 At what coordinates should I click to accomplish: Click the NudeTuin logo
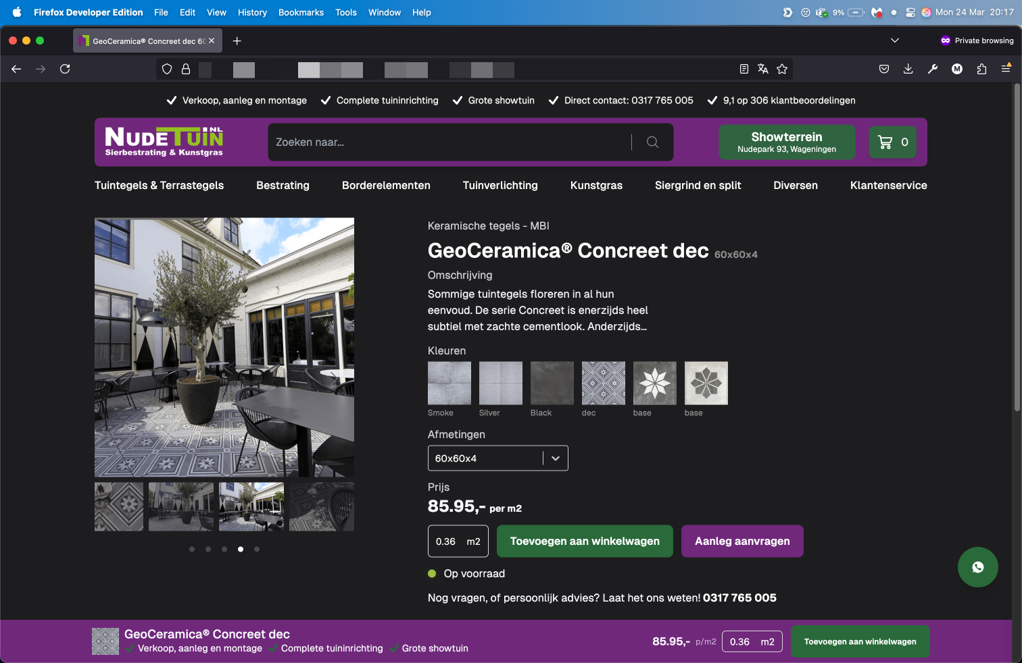[164, 142]
